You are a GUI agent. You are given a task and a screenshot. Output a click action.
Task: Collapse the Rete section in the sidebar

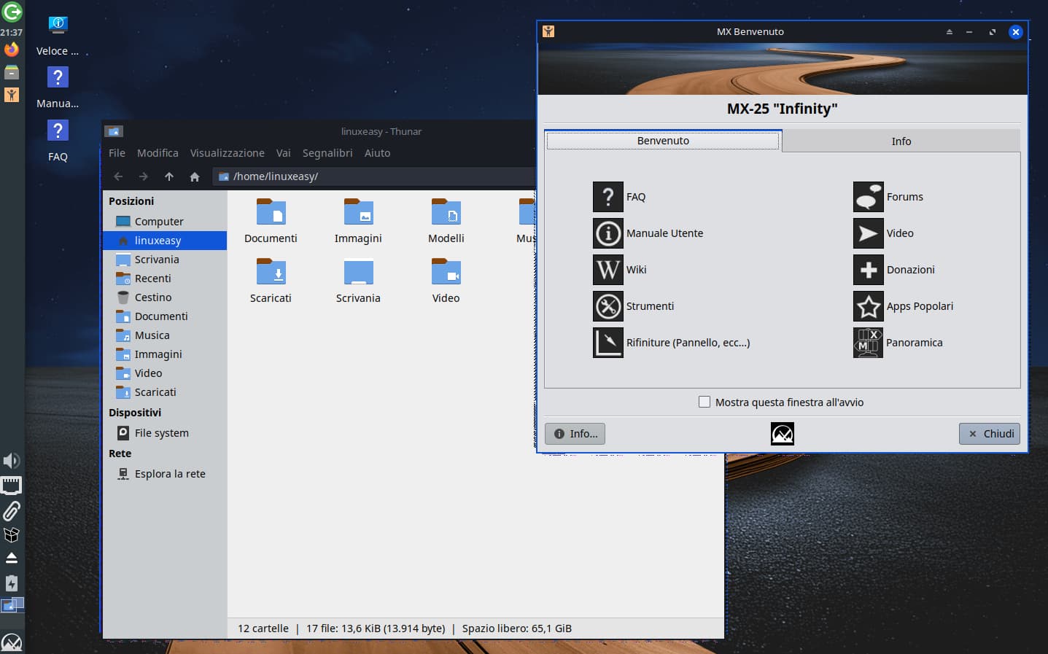(x=119, y=453)
